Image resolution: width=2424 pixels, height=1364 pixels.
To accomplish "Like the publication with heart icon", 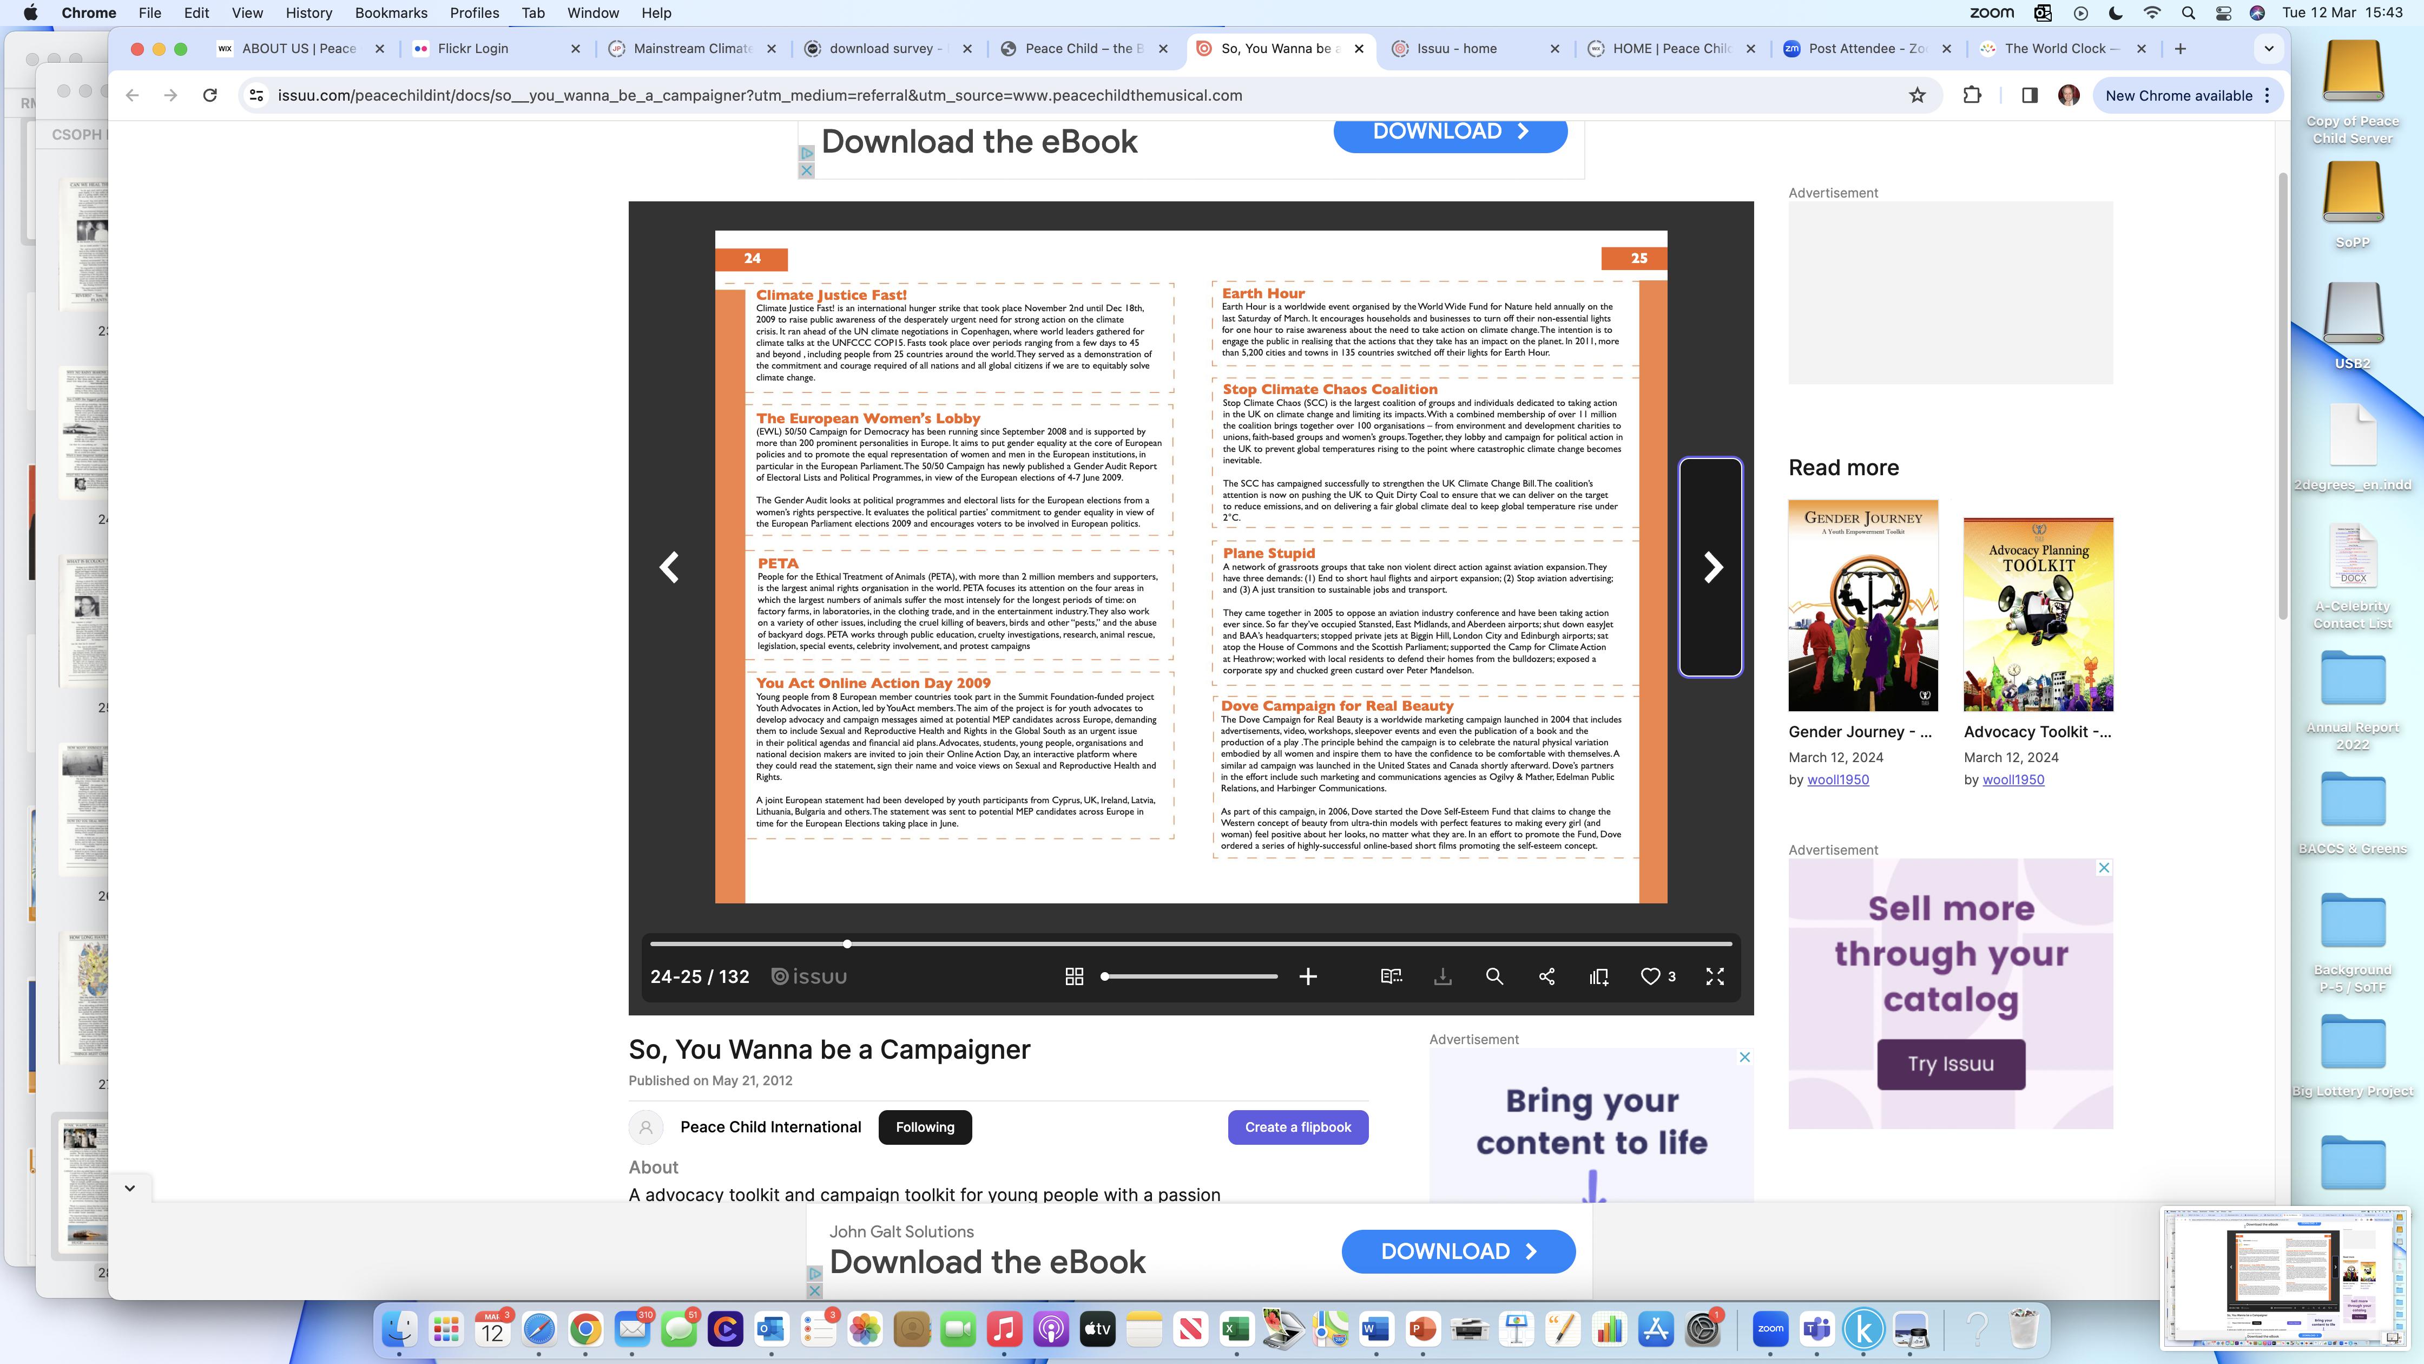I will (1650, 976).
